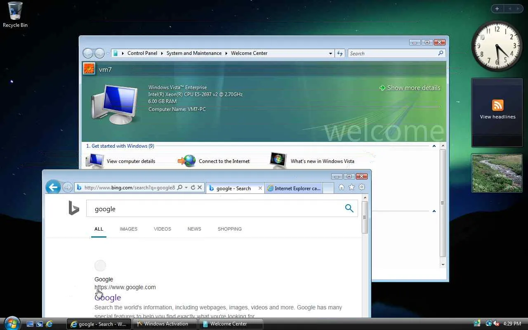Image resolution: width=528 pixels, height=330 pixels.
Task: Switch to NEWS results in Bing
Action: (194, 229)
